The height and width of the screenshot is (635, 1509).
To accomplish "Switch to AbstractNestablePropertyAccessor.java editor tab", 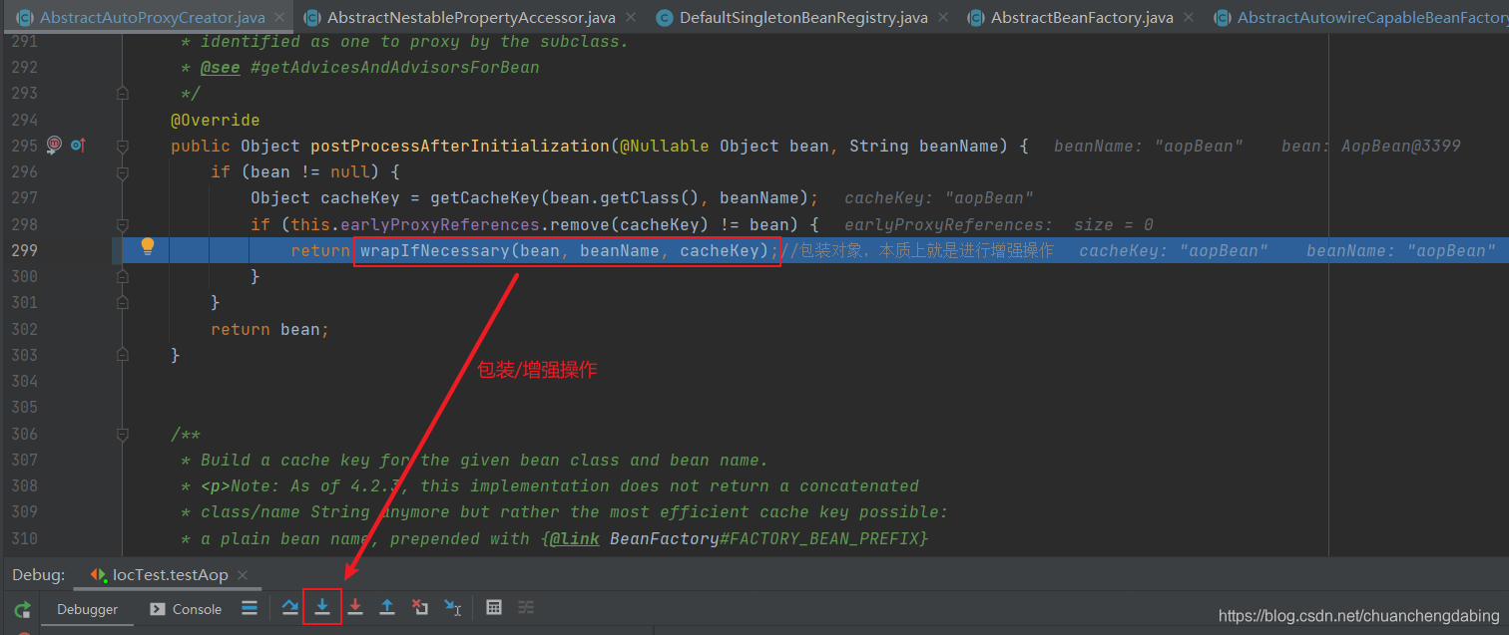I will point(471,18).
